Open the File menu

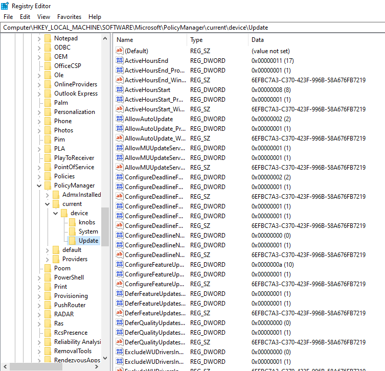8,17
